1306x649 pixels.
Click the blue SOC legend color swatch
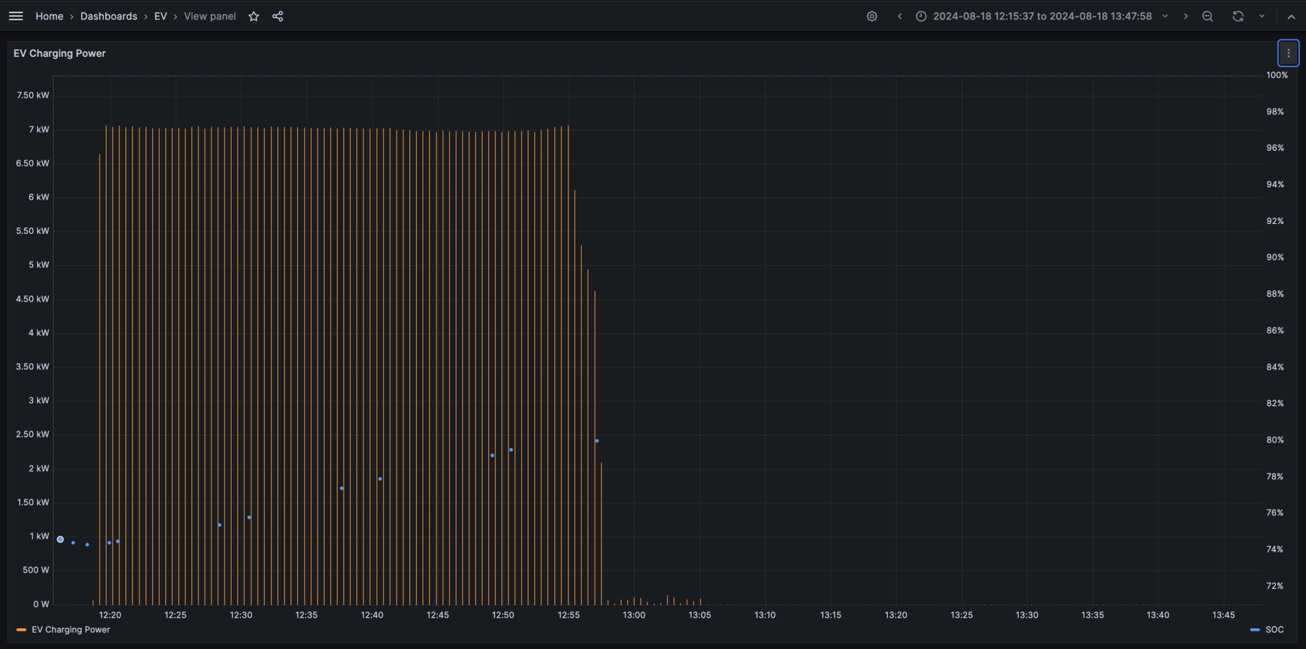[x=1254, y=629]
